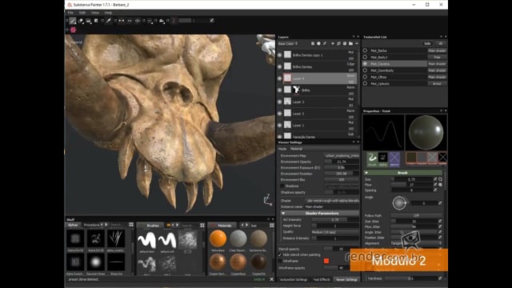Click add mask icon in Layers toolbar
The width and height of the screenshot is (512, 288).
[x=318, y=43]
